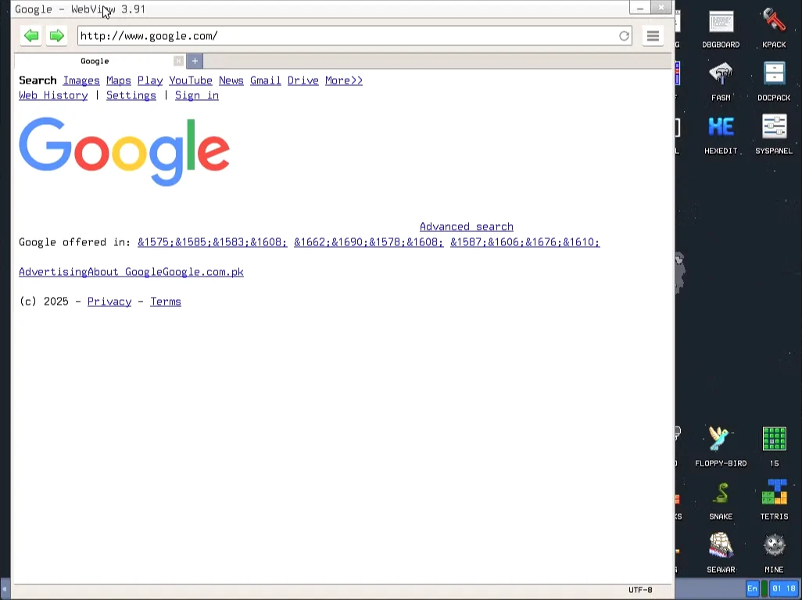Click the language link starting &1662;

click(369, 241)
